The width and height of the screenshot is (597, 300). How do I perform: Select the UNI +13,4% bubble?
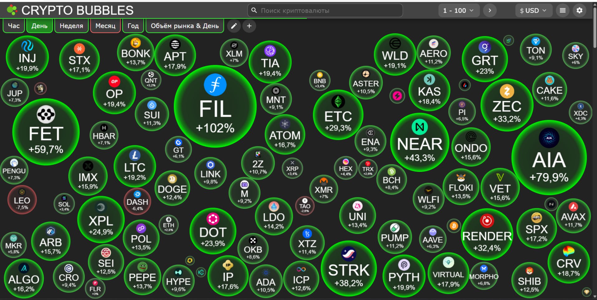coord(357,215)
